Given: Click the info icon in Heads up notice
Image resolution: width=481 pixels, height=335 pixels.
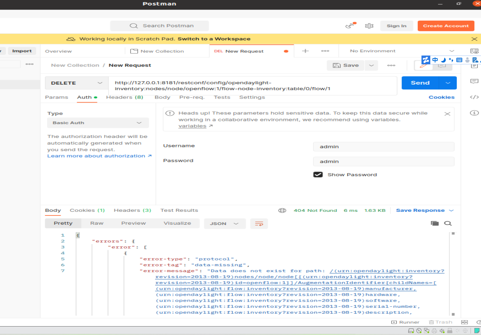Looking at the screenshot, I should tap(170, 113).
